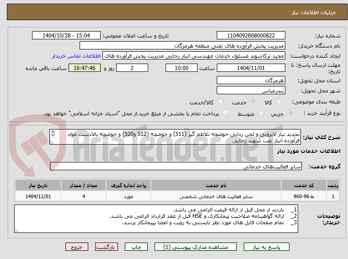Click the چاپ print button
348x259 pixels.
pos(136,247)
